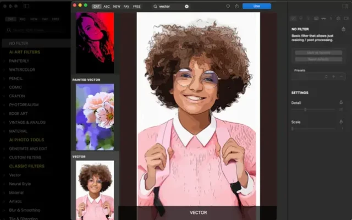352x220 pixels.
Task: Toggle the lock for Scale setting
Action: (x=341, y=122)
